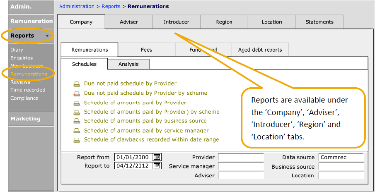This screenshot has height=194, width=375.
Task: Open calendar picker for Report to date
Action: (x=157, y=165)
